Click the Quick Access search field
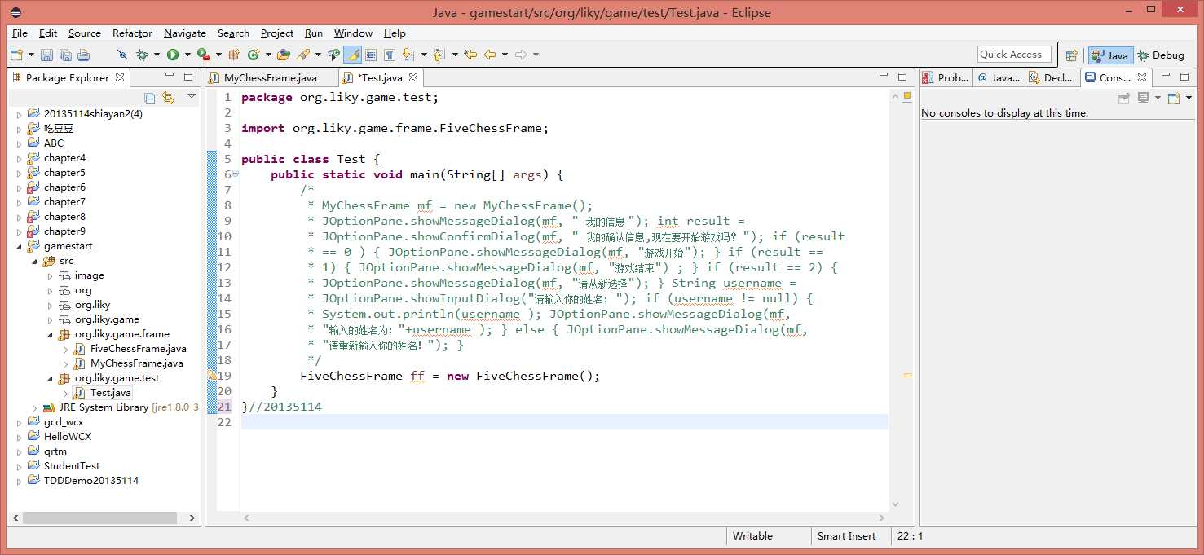 (1014, 55)
